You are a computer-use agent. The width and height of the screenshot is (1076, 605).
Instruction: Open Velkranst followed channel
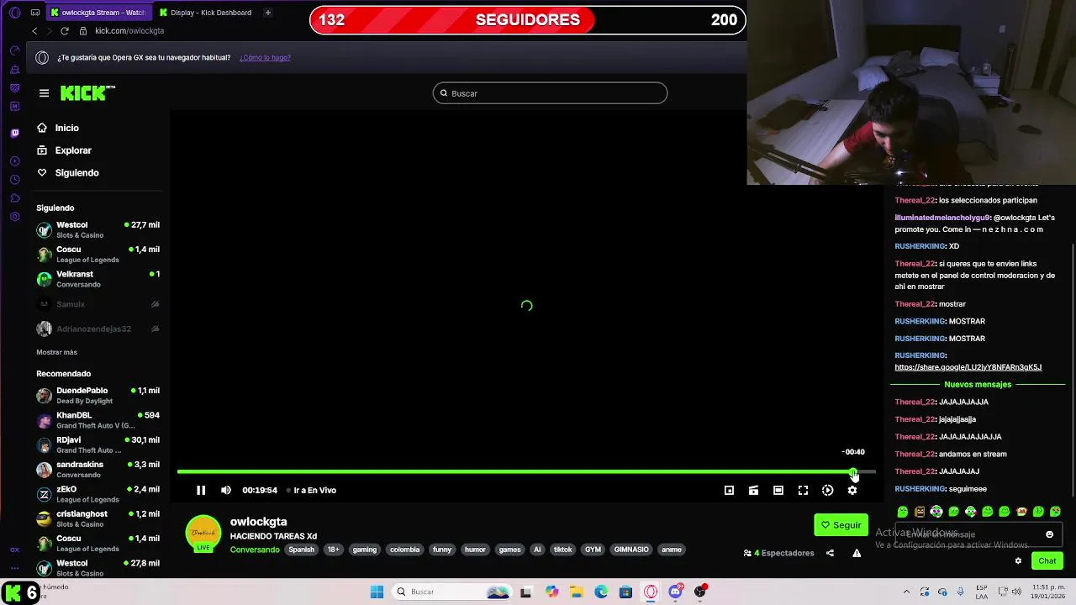point(98,279)
